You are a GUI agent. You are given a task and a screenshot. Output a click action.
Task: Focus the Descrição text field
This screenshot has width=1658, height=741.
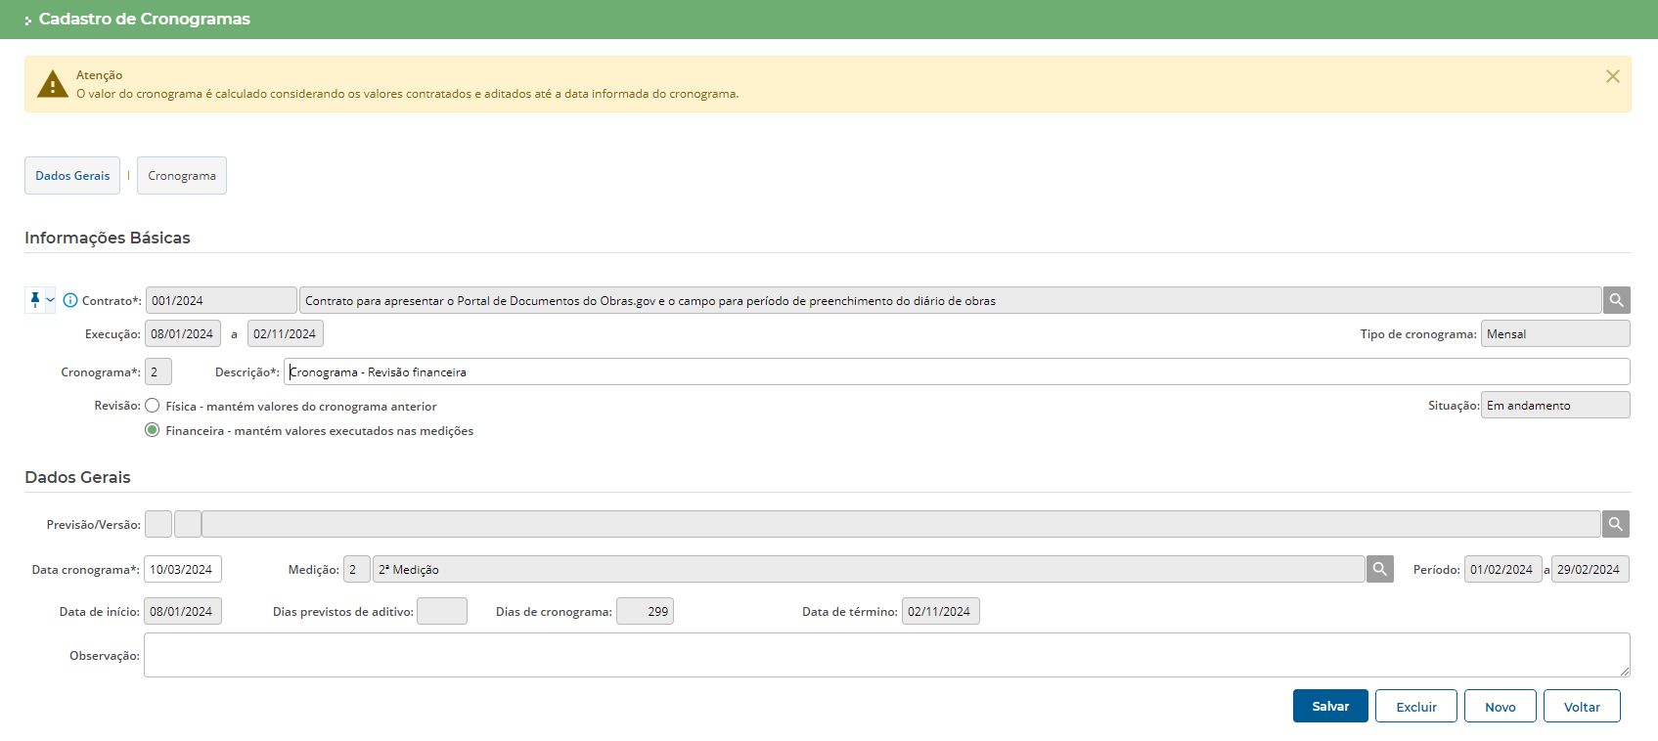(956, 371)
